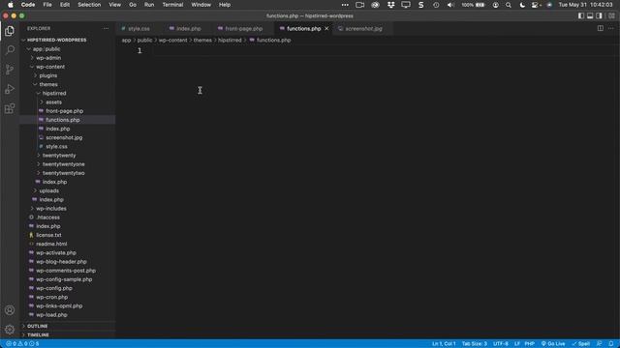Split the editor to the right
This screenshot has height=348, width=620.
[601, 28]
